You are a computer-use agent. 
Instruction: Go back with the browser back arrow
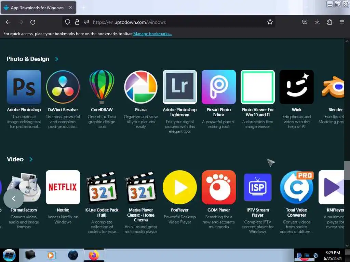[x=8, y=22]
